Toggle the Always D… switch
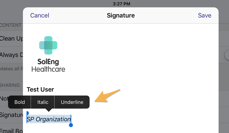The image size is (229, 133). [226, 55]
